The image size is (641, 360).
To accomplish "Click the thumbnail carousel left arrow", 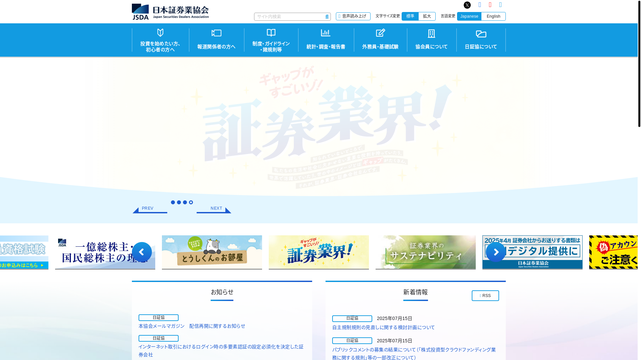I will coord(142,252).
